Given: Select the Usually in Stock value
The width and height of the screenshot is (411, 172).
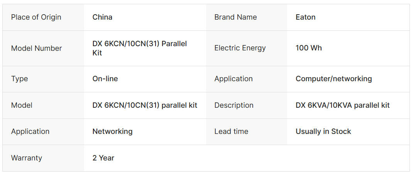Looking at the screenshot, I should point(323,132).
